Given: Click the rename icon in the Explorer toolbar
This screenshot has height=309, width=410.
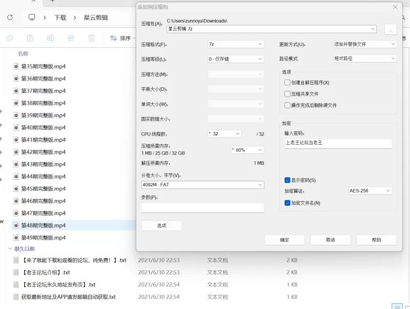Looking at the screenshot, I should tap(50, 38).
